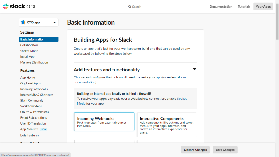Open the CTO app dropdown arrow
The height and width of the screenshot is (157, 279).
pyautogui.click(x=54, y=22)
